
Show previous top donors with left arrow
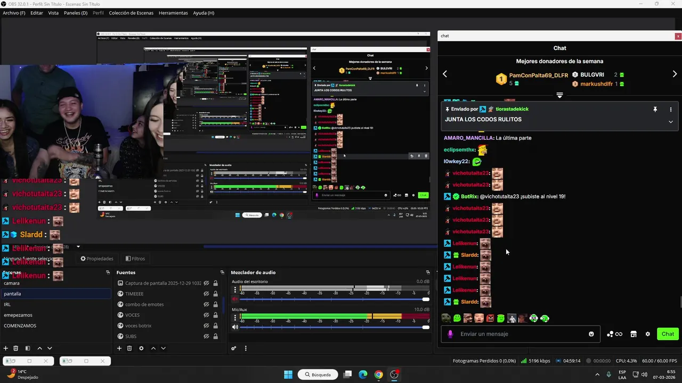coord(445,74)
